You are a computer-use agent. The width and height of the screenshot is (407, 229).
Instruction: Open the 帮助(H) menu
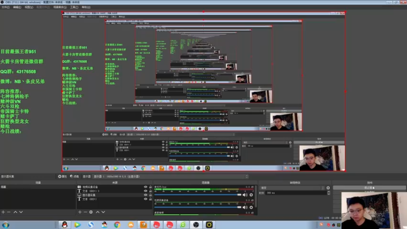coord(86,7)
